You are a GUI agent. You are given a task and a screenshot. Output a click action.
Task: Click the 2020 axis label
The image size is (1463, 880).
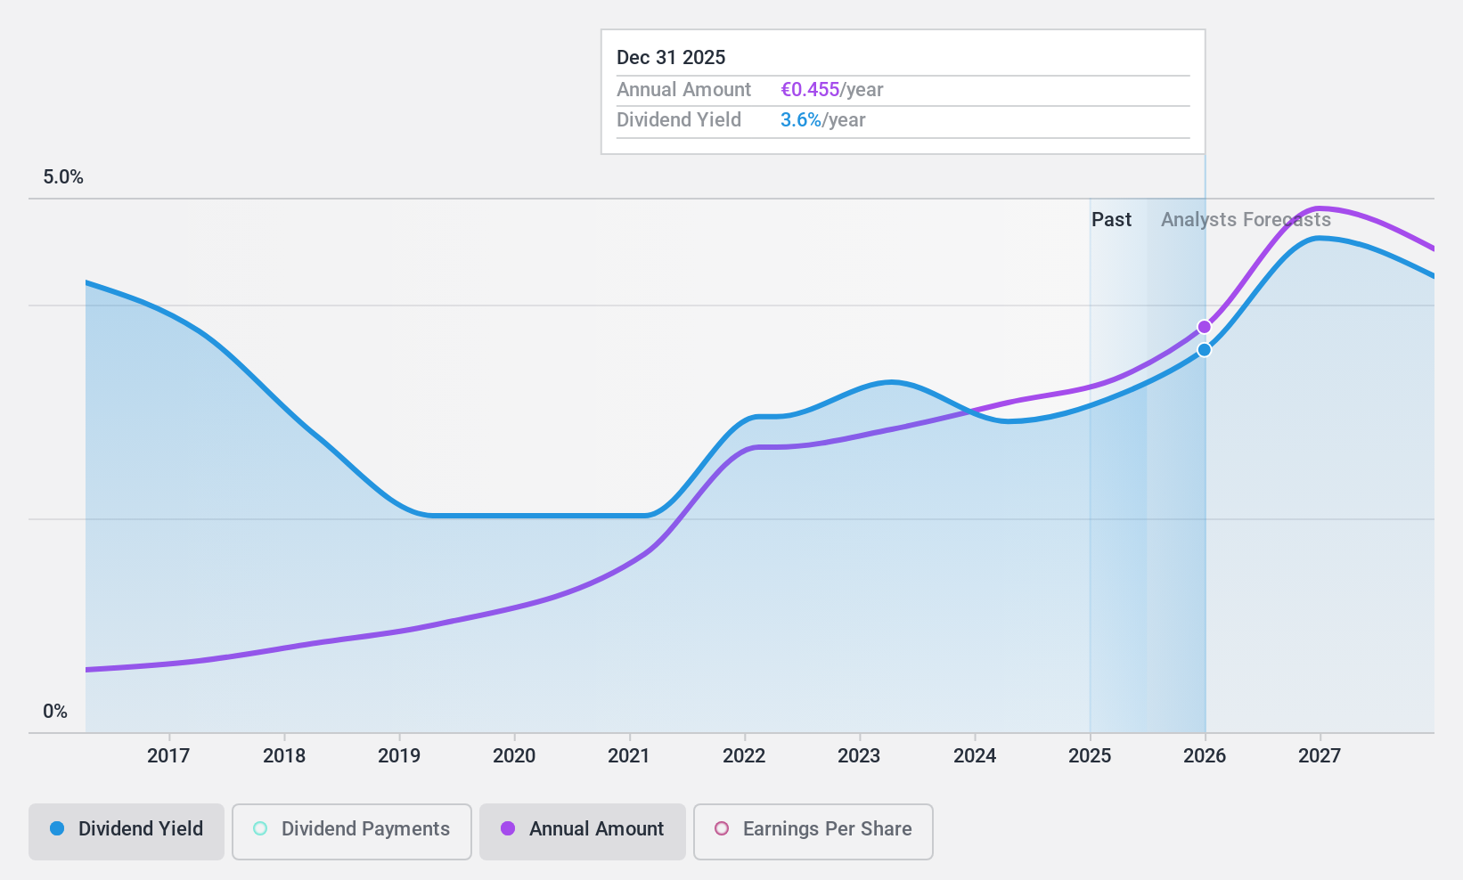pyautogui.click(x=514, y=756)
